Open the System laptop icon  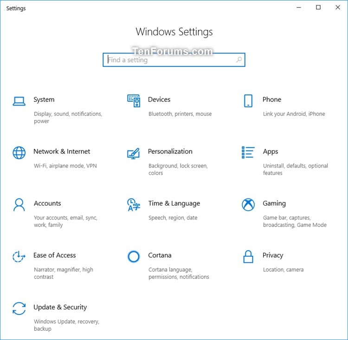(x=19, y=101)
